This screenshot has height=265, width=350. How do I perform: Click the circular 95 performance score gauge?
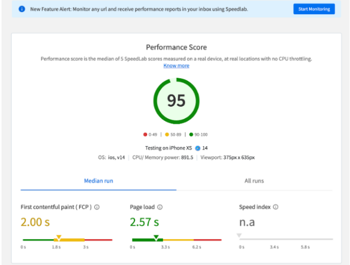tap(176, 100)
